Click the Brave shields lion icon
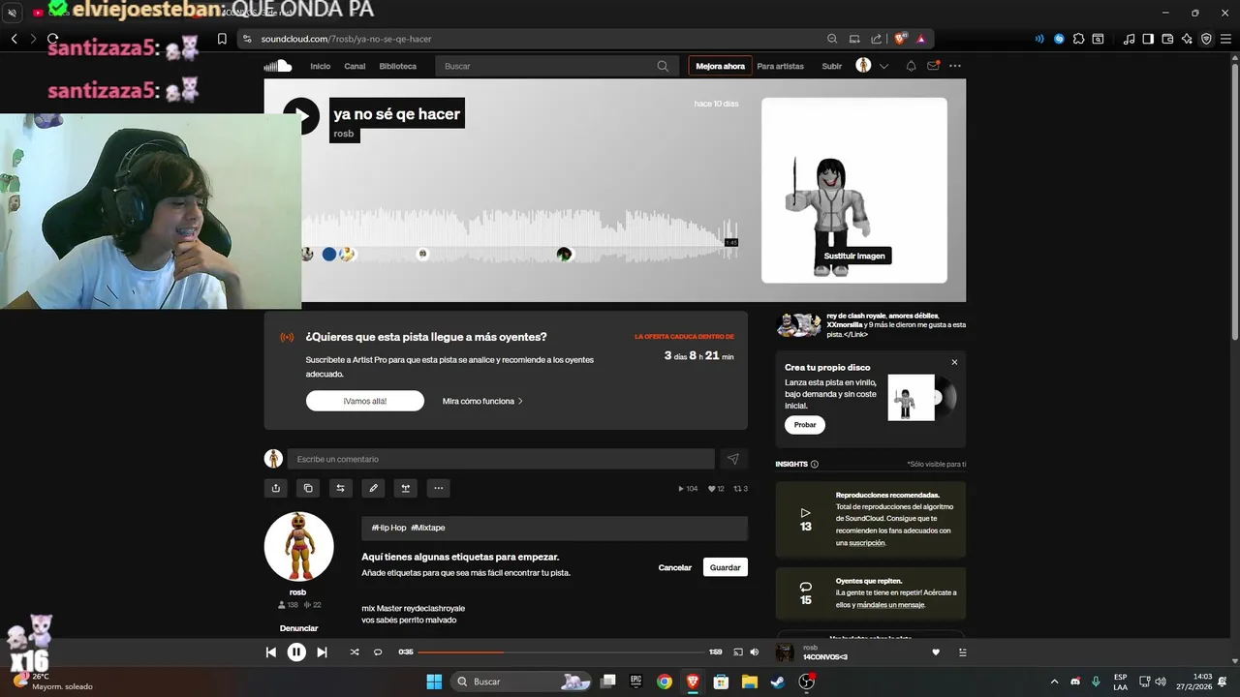 tap(900, 39)
